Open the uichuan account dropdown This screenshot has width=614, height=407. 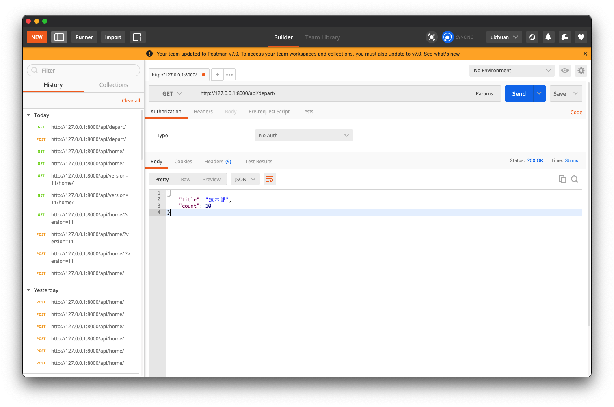click(504, 37)
